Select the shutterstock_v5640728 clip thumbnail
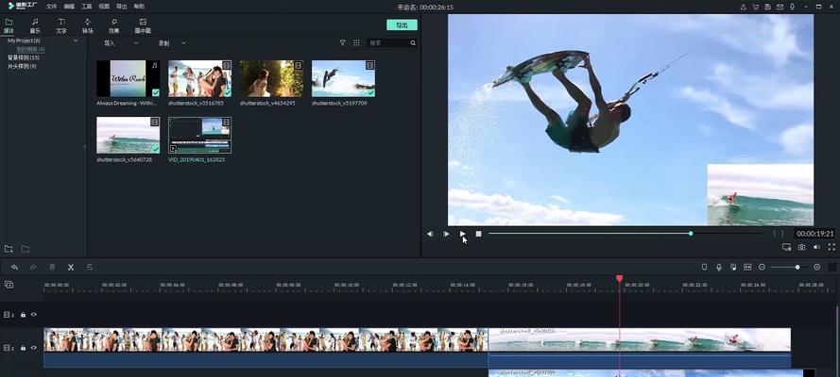Viewport: 840px width, 377px height. [x=129, y=135]
